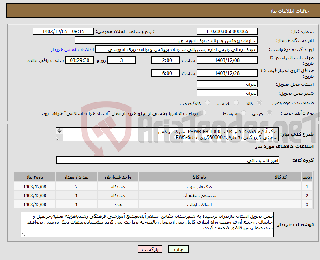The image size is (320, 260).
Task: Click the request creator field مهدی زمانی
Action: coord(176,49)
